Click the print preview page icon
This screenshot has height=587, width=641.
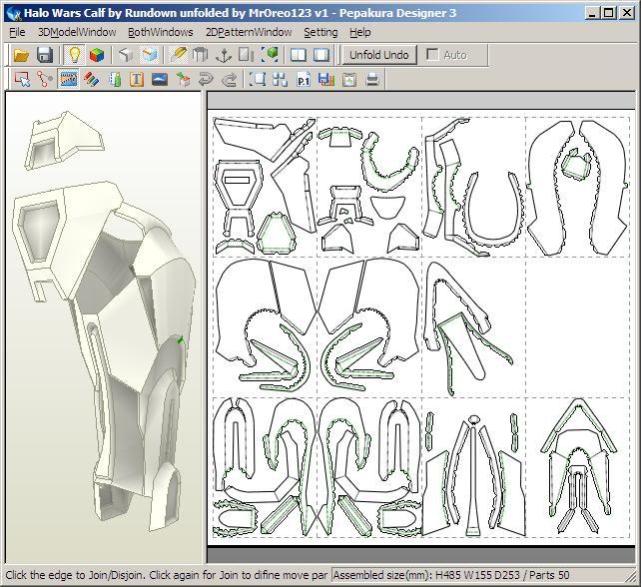pos(349,79)
